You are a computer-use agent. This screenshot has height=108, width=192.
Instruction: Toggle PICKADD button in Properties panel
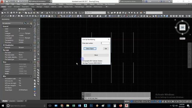25,23
